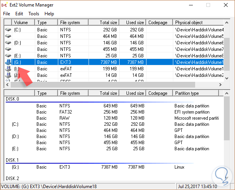
Task: Click the upper list vertical scrollbar thumb
Action: click(227, 54)
